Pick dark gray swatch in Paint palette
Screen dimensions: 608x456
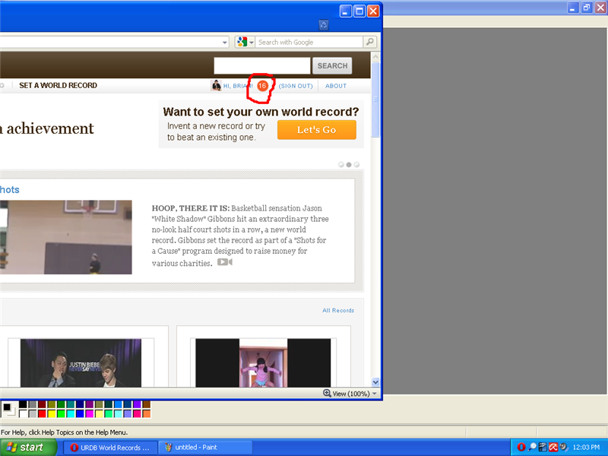(x=33, y=404)
